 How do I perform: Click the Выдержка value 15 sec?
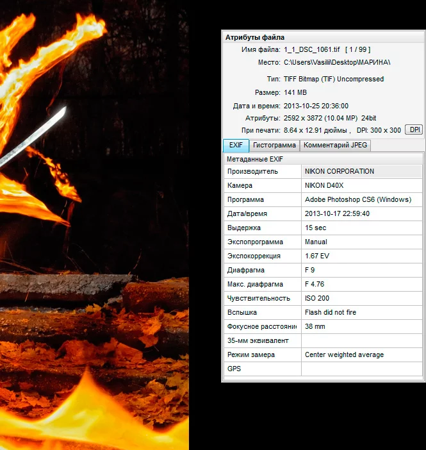[315, 228]
